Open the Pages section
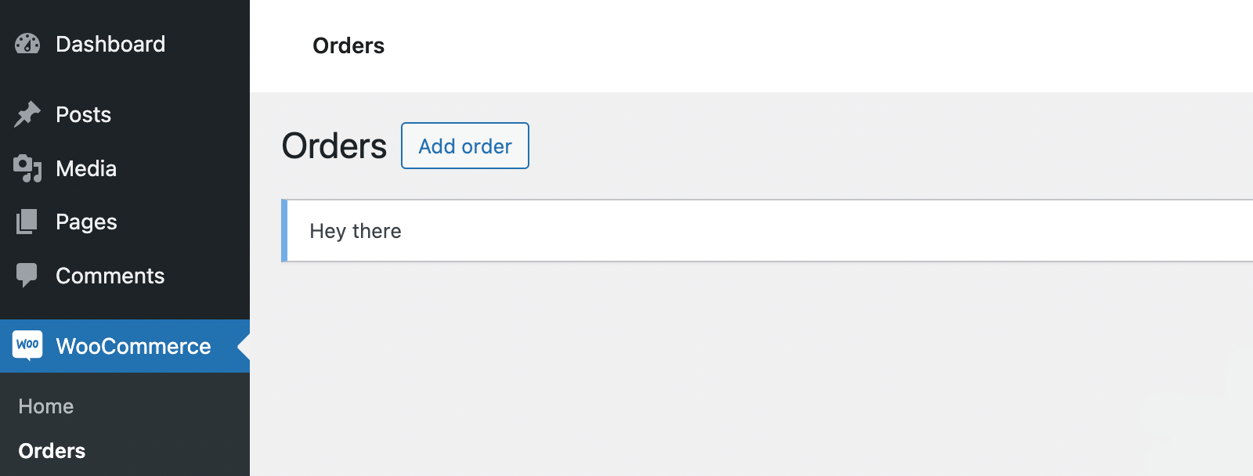The width and height of the screenshot is (1253, 476). point(86,222)
